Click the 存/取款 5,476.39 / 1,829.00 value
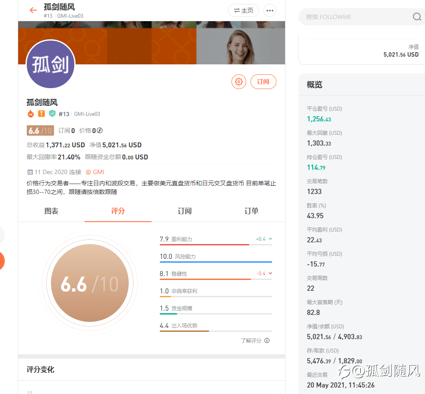 334,361
